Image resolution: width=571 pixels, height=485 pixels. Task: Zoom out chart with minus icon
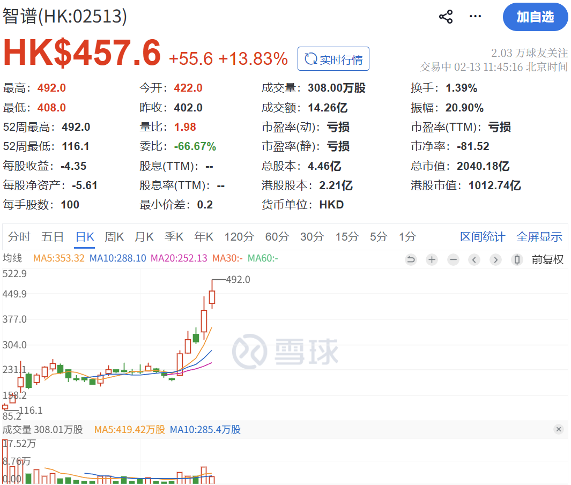[453, 259]
